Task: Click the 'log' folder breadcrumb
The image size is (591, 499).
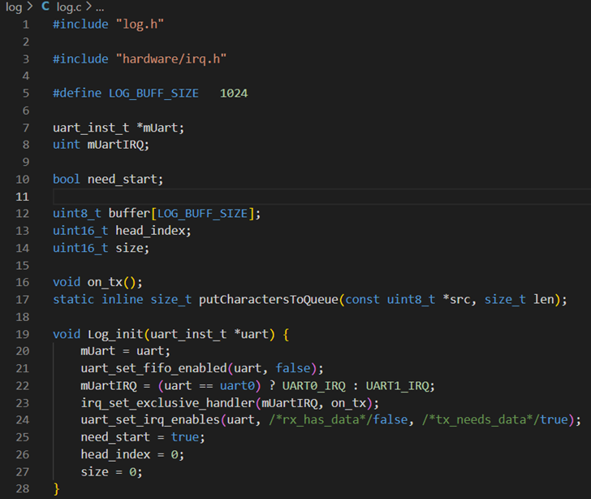Action: 14,7
